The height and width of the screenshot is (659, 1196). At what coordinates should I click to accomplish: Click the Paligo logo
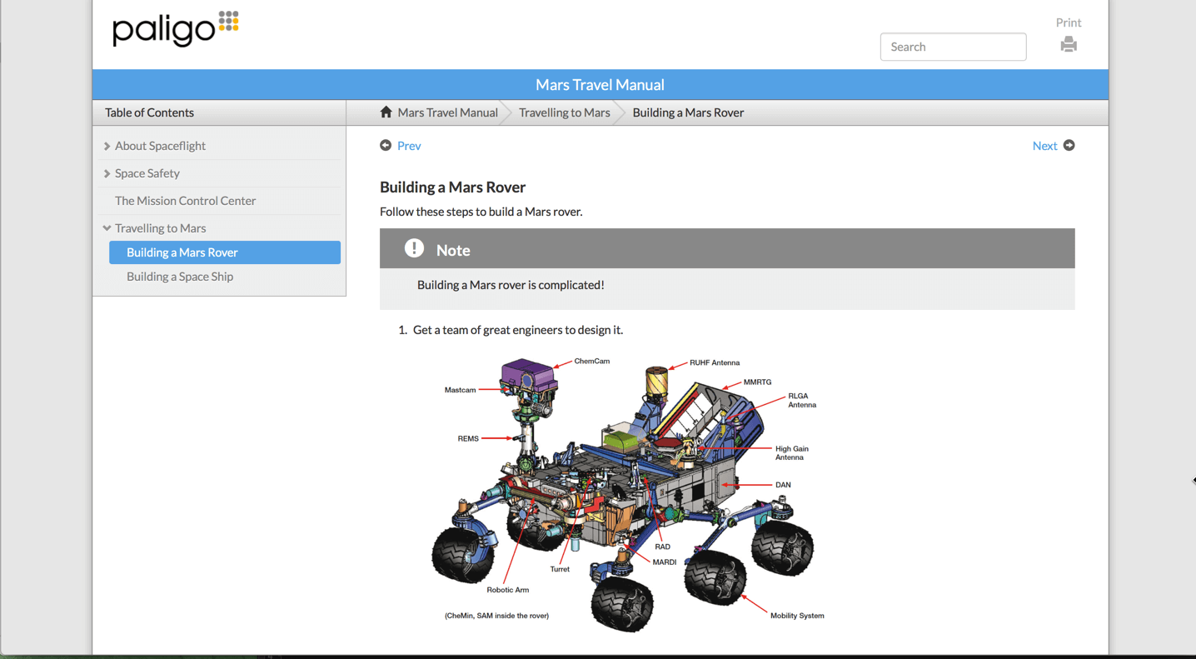pos(176,29)
